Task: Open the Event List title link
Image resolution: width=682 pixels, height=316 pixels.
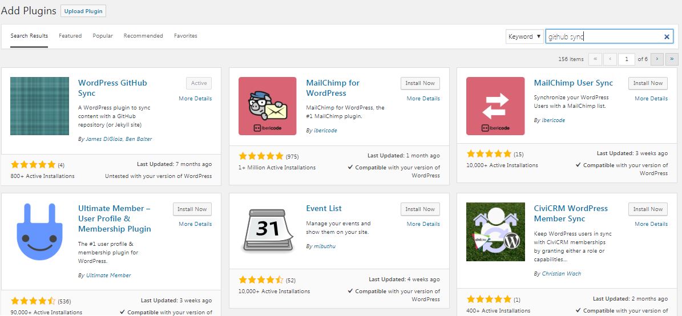Action: point(324,209)
